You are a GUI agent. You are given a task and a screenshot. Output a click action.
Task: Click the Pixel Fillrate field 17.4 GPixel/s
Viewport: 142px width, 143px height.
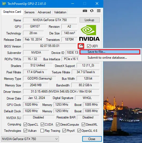pos(35,72)
